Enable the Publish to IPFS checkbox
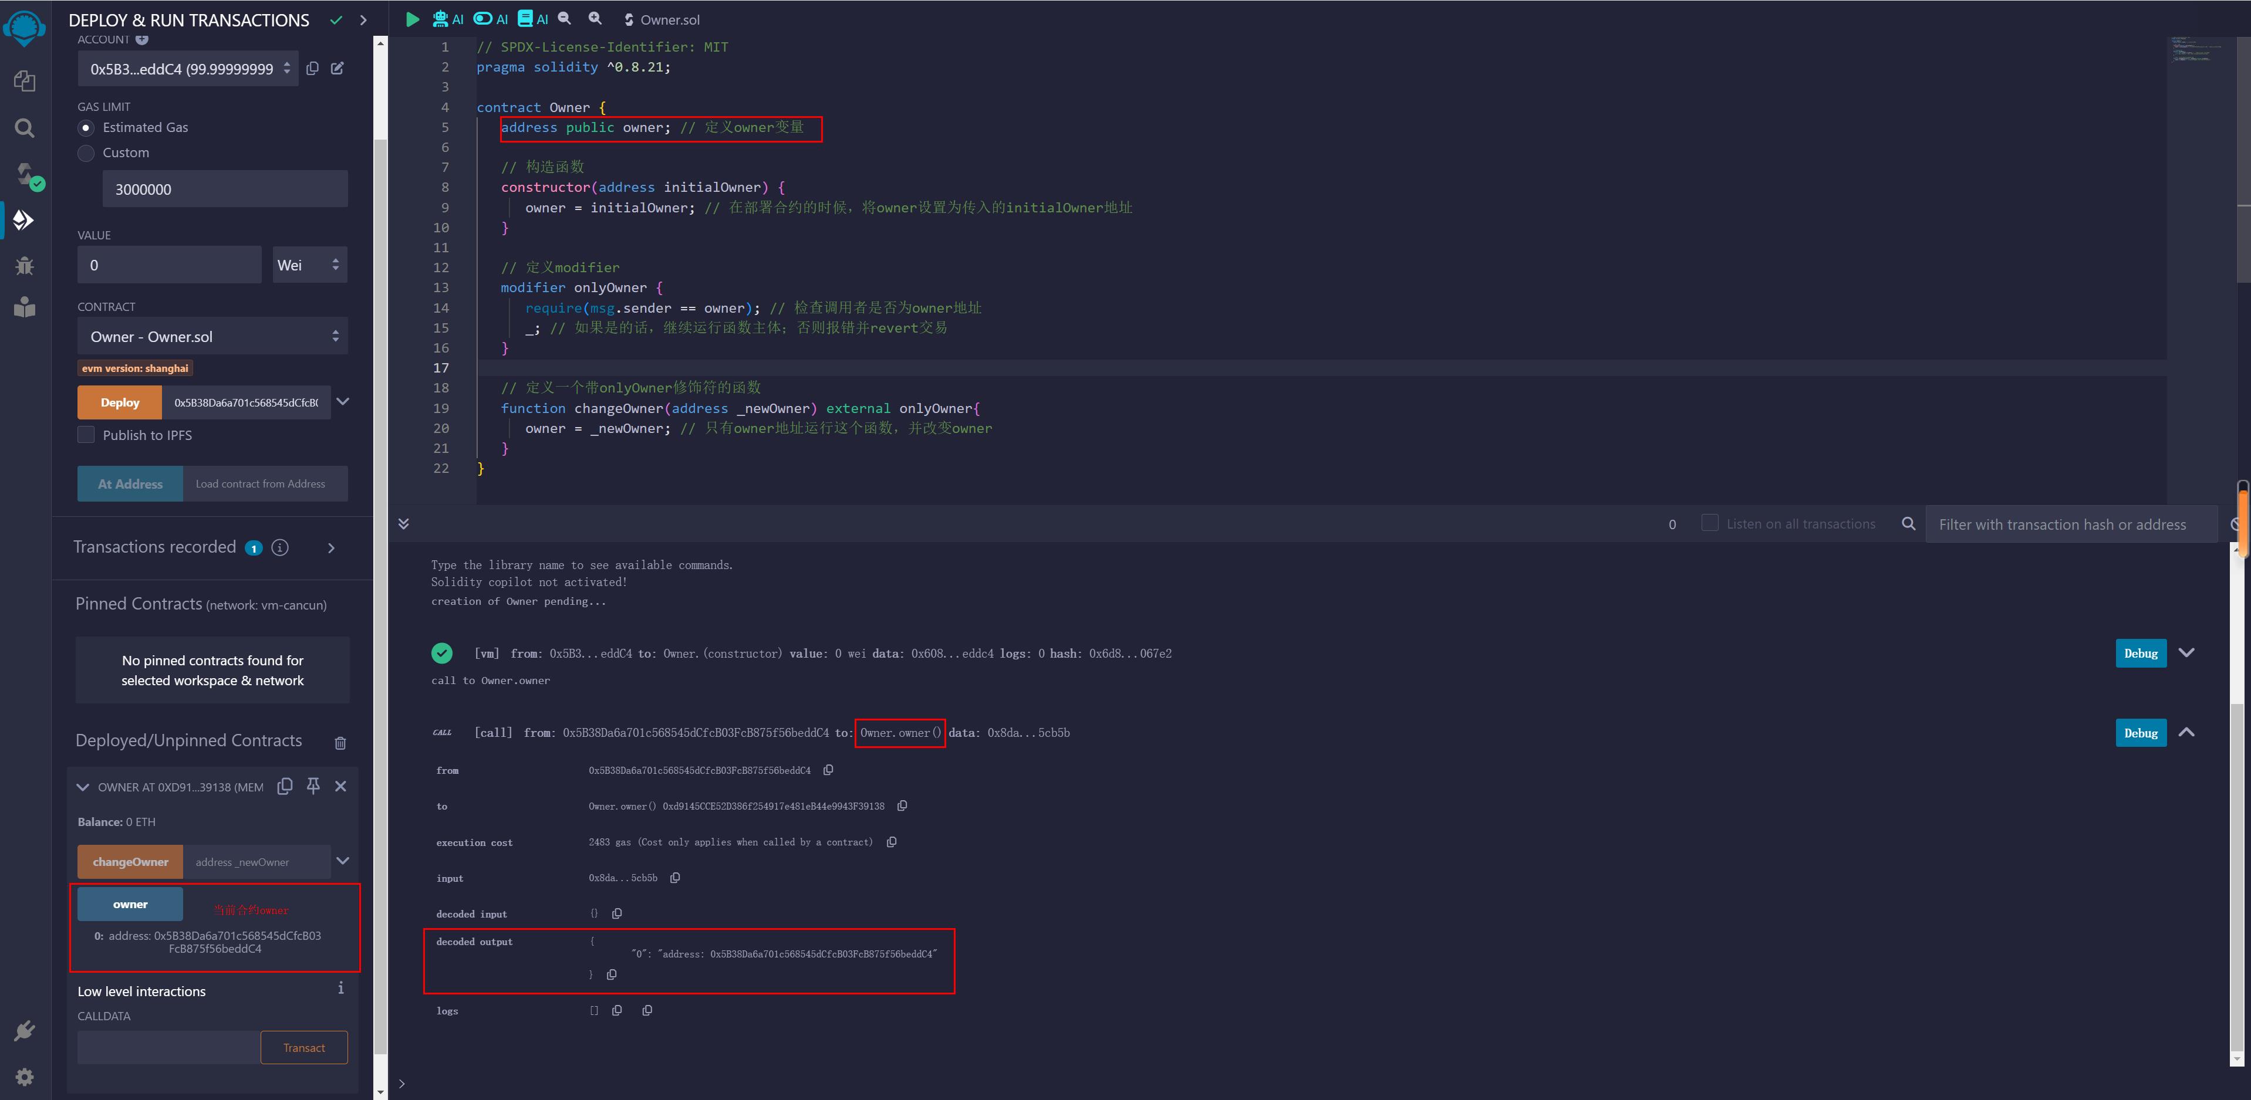Screen dimensions: 2251x1100 click(x=86, y=435)
